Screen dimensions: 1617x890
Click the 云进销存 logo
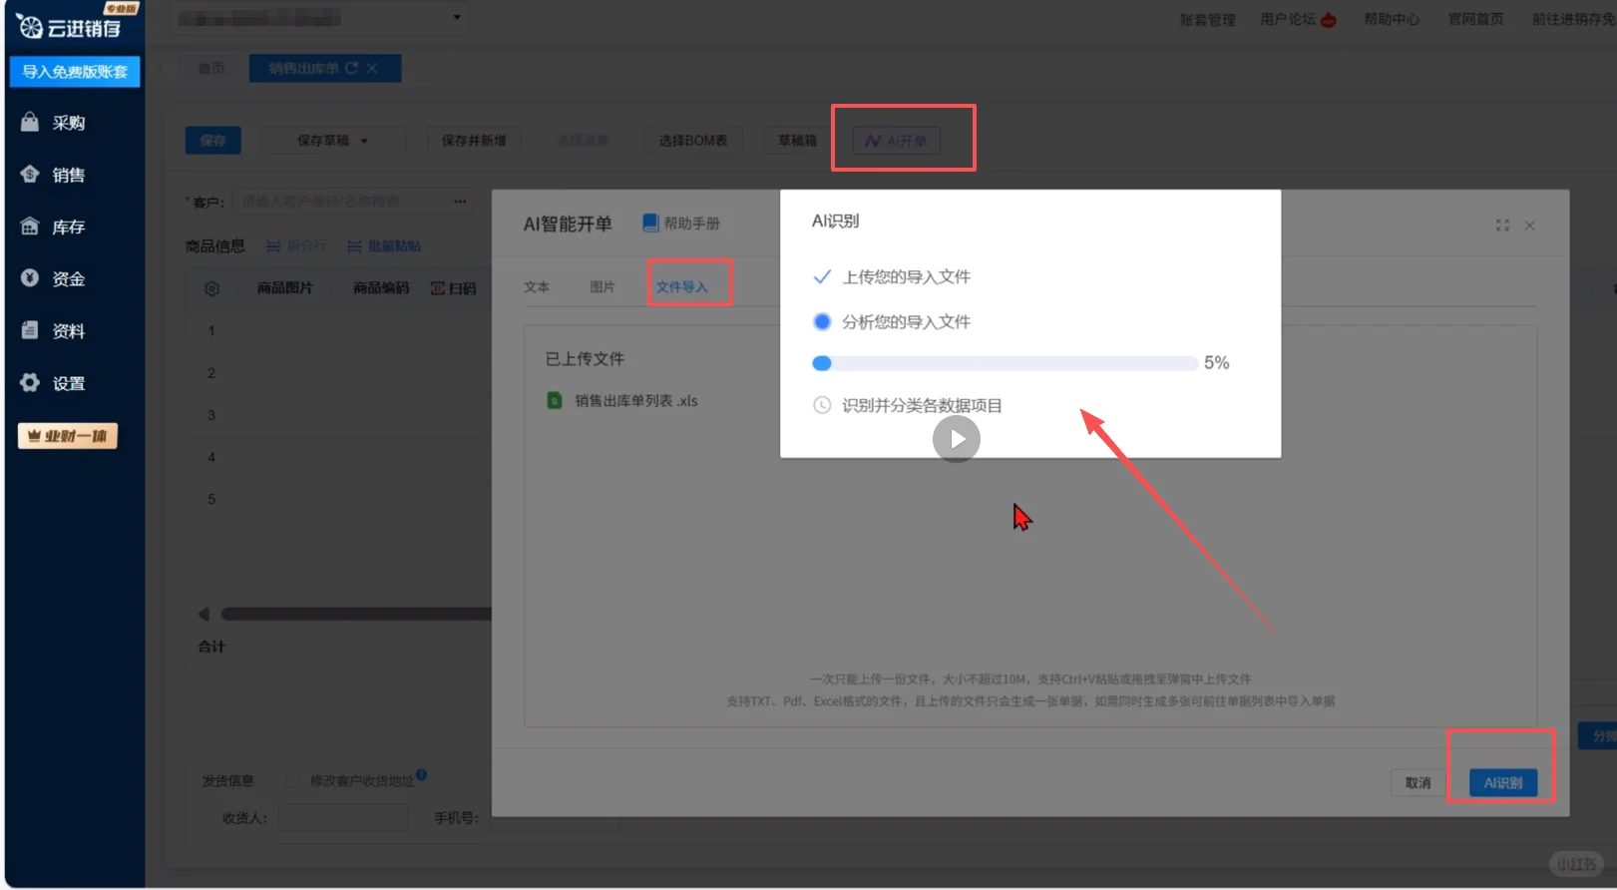(x=69, y=27)
